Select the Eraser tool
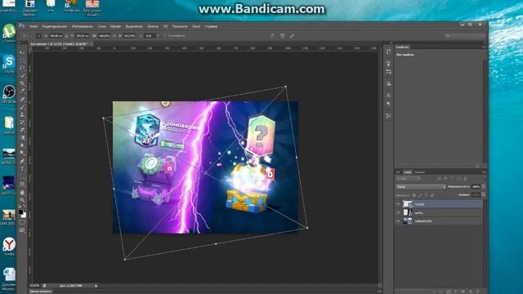 pyautogui.click(x=22, y=130)
